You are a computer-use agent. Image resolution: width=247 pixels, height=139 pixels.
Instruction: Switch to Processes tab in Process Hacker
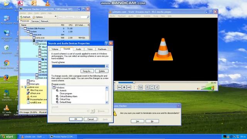tap(25, 21)
